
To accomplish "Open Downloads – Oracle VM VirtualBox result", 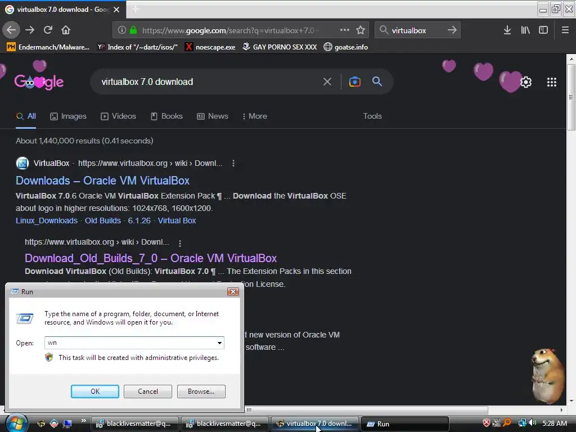I will click(102, 181).
